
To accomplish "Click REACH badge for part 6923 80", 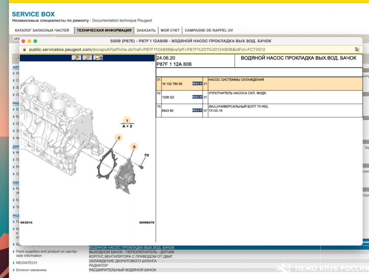I will click(x=197, y=110).
